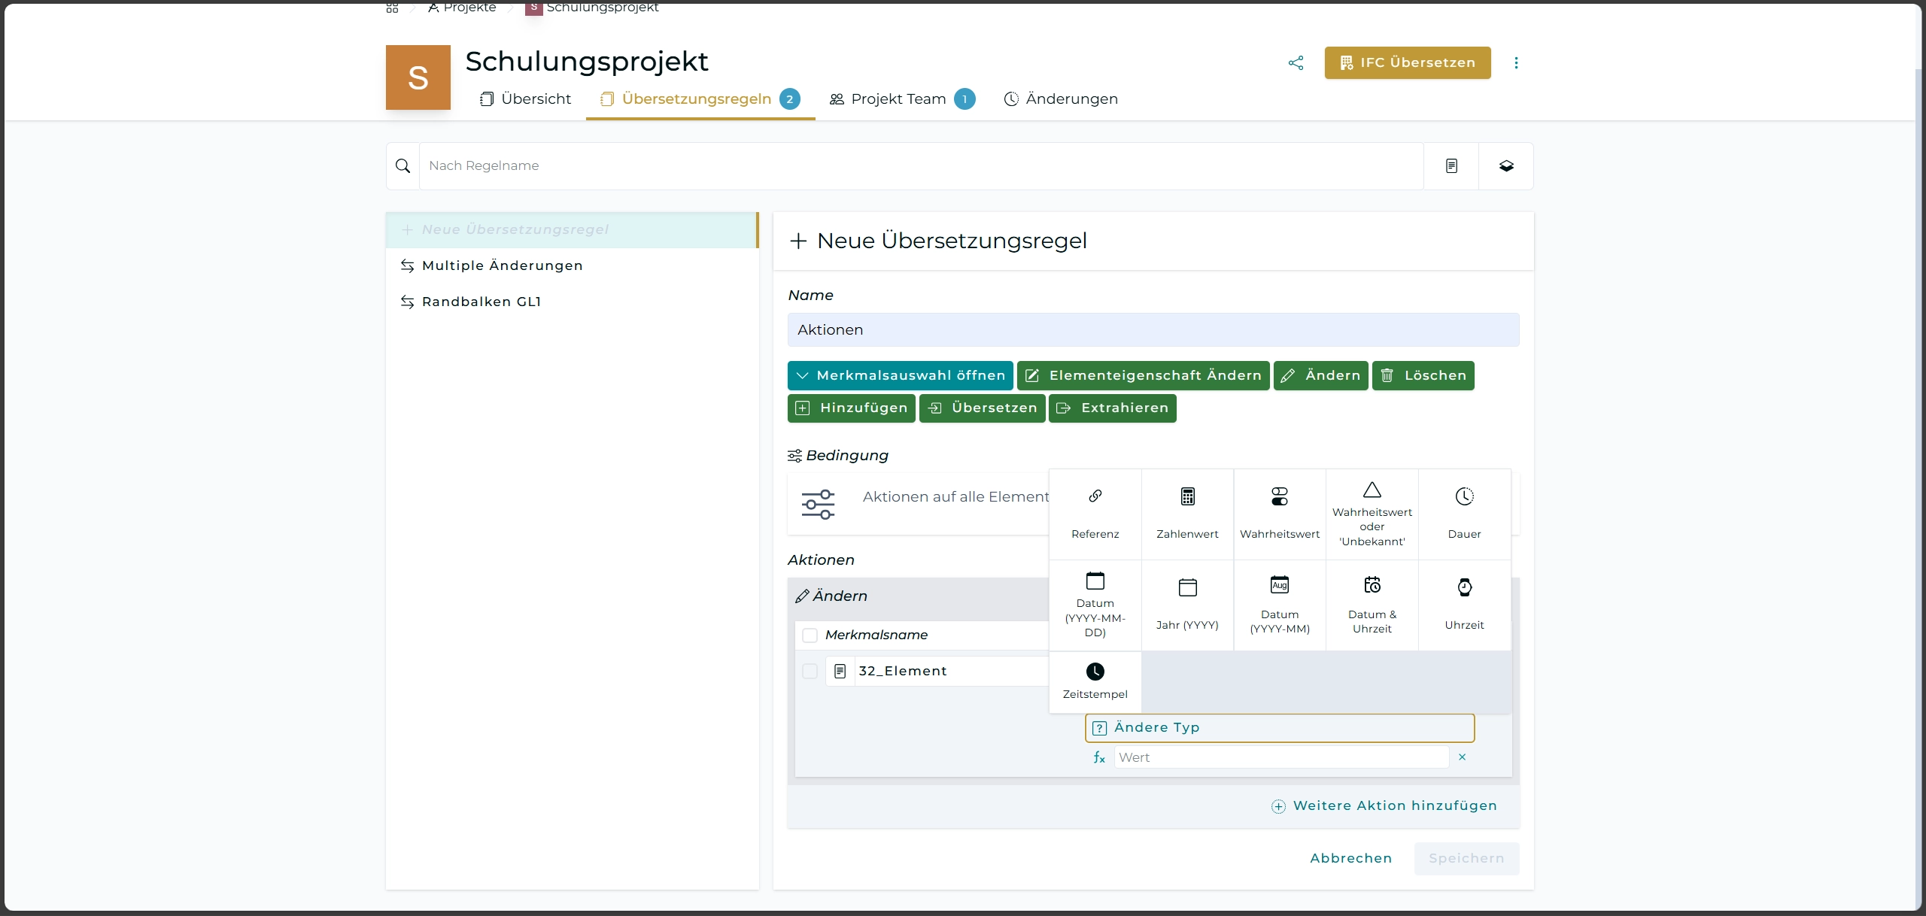Click the share icon beside IFC Übersetzen
Image resolution: width=1926 pixels, height=916 pixels.
coord(1296,63)
